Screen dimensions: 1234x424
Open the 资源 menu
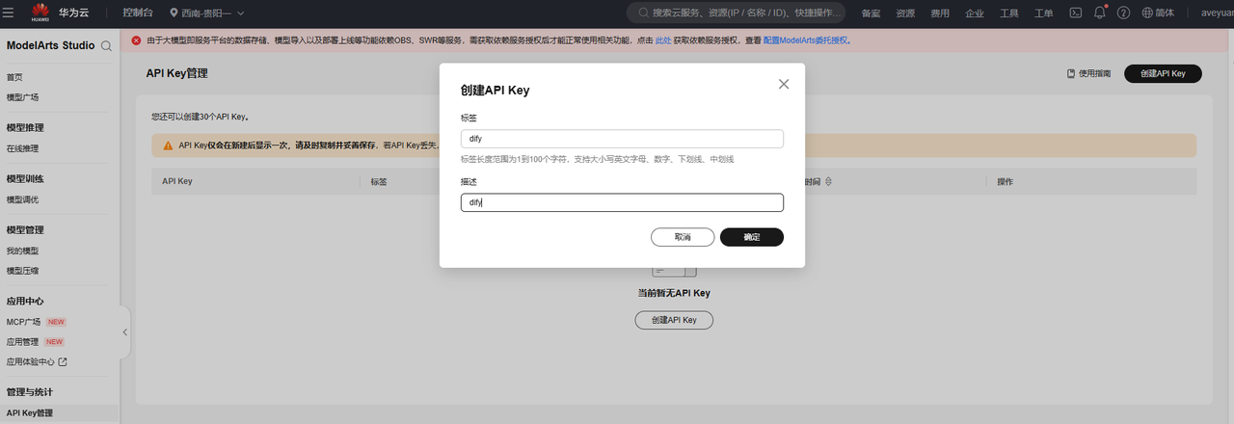[905, 13]
